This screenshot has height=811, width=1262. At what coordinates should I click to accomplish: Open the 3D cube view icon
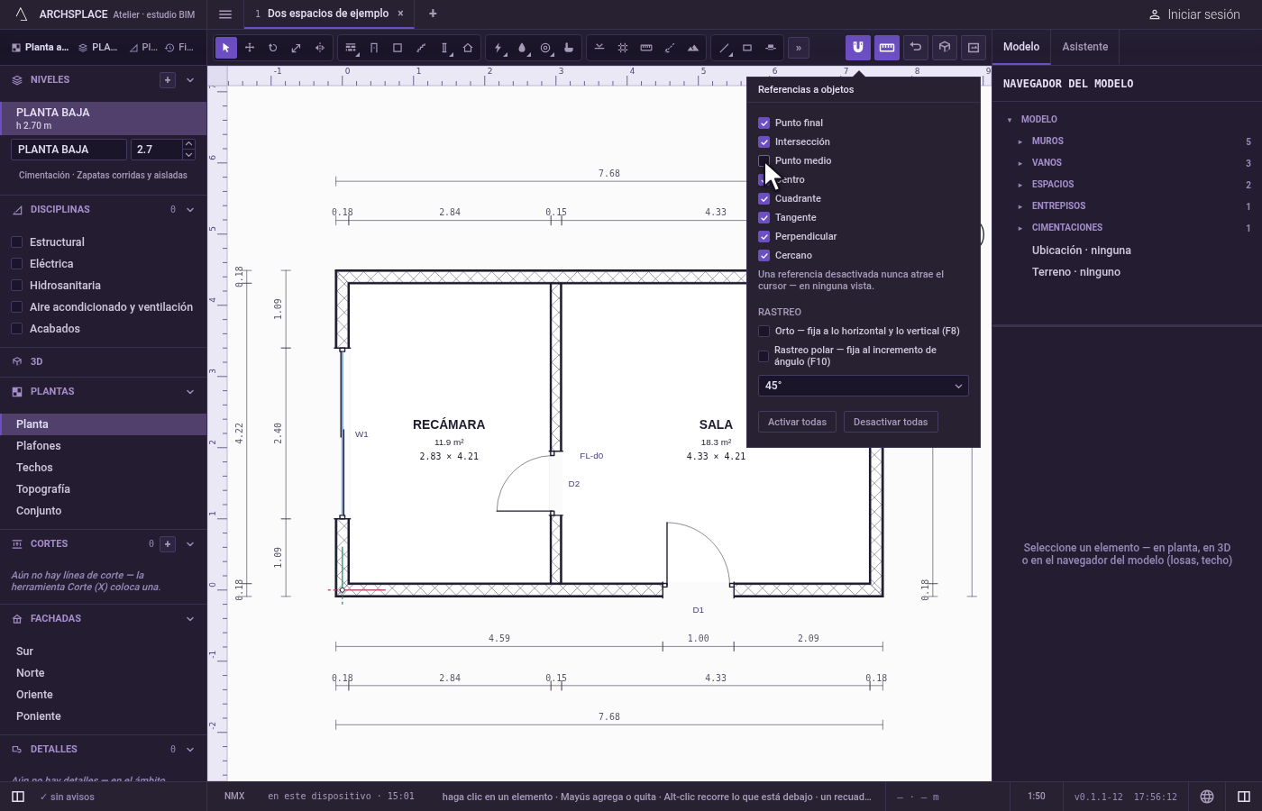tap(945, 47)
